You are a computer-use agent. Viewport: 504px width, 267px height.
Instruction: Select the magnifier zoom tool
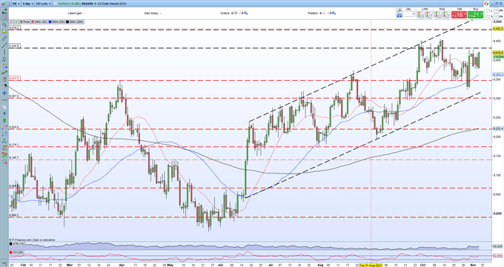pos(4,24)
